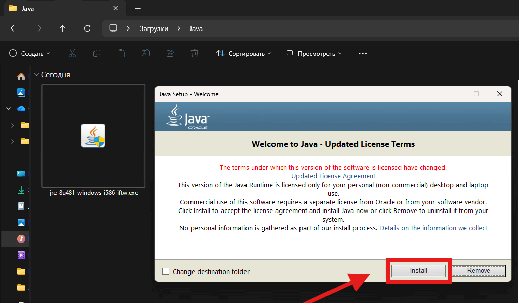This screenshot has width=519, height=303.
Task: Click the Rename icon in toolbar
Action: [146, 53]
